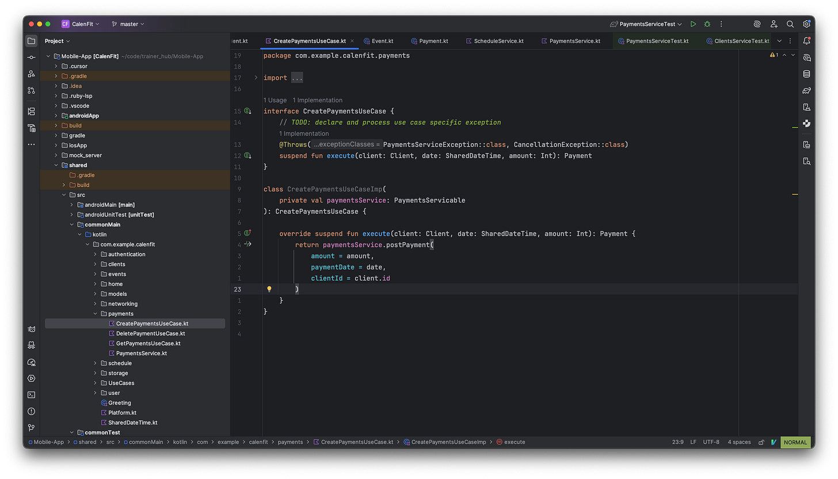
Task: Open PaymentsServiceTest run configuration dropdown
Action: coord(646,24)
